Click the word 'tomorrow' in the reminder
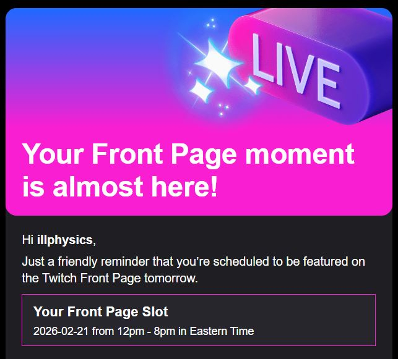Screen dimensions: 398x359 (x=170, y=278)
